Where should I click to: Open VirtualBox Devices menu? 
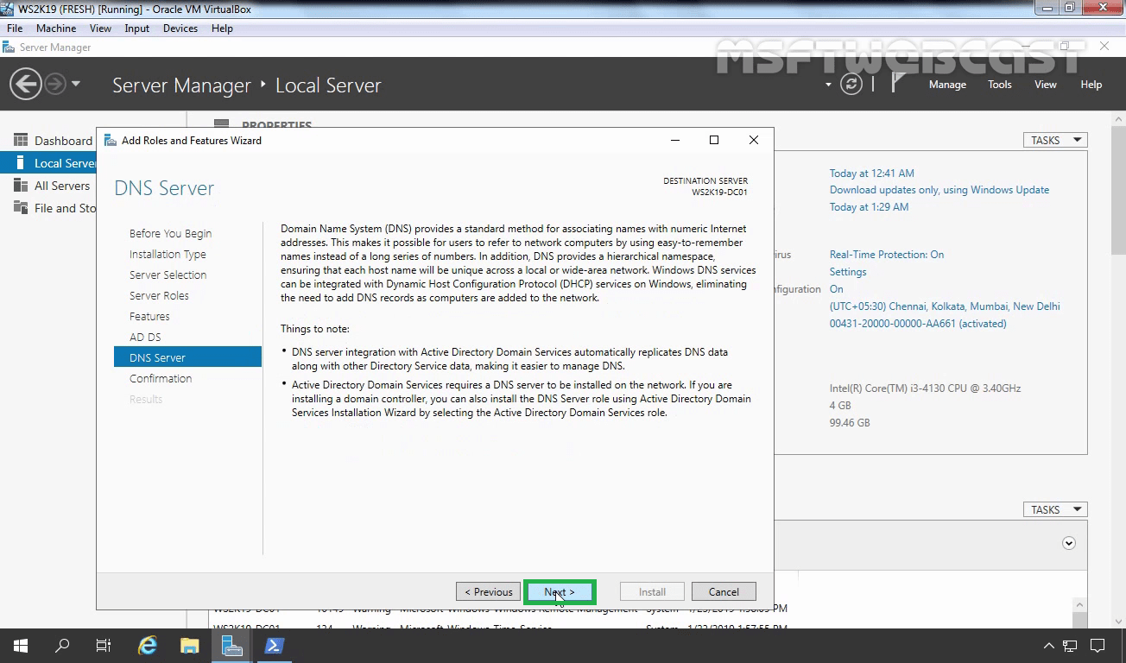[x=180, y=28]
